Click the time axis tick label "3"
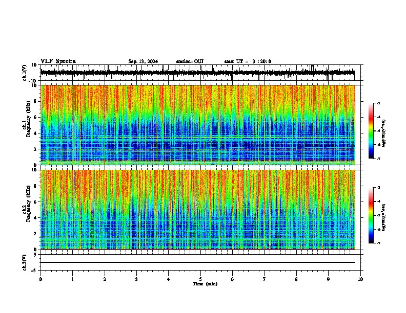Screen dimensions: 406x313 pyautogui.click(x=136, y=279)
